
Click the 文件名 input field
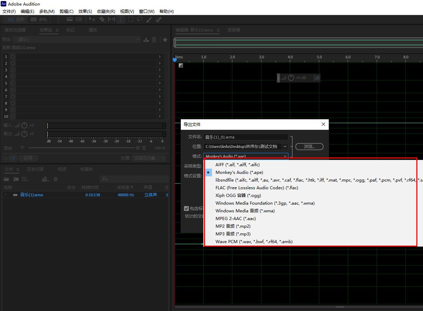(x=246, y=137)
